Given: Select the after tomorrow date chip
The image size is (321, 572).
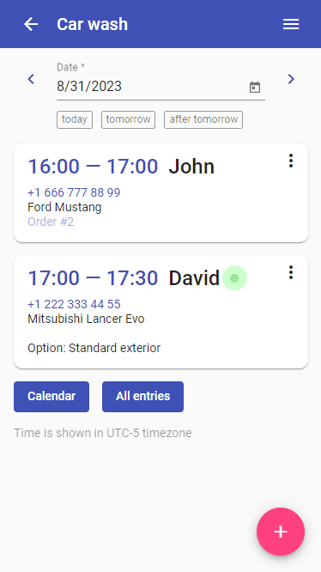Looking at the screenshot, I should click(x=203, y=119).
